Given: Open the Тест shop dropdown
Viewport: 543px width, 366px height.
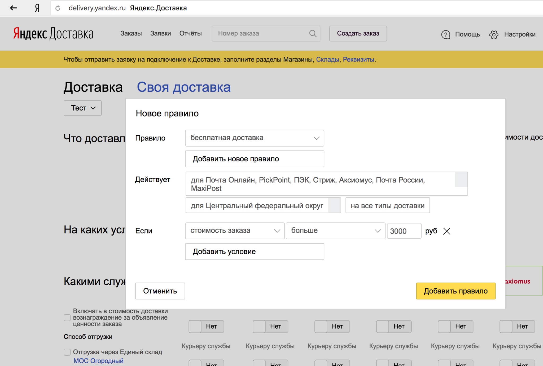Looking at the screenshot, I should [82, 108].
